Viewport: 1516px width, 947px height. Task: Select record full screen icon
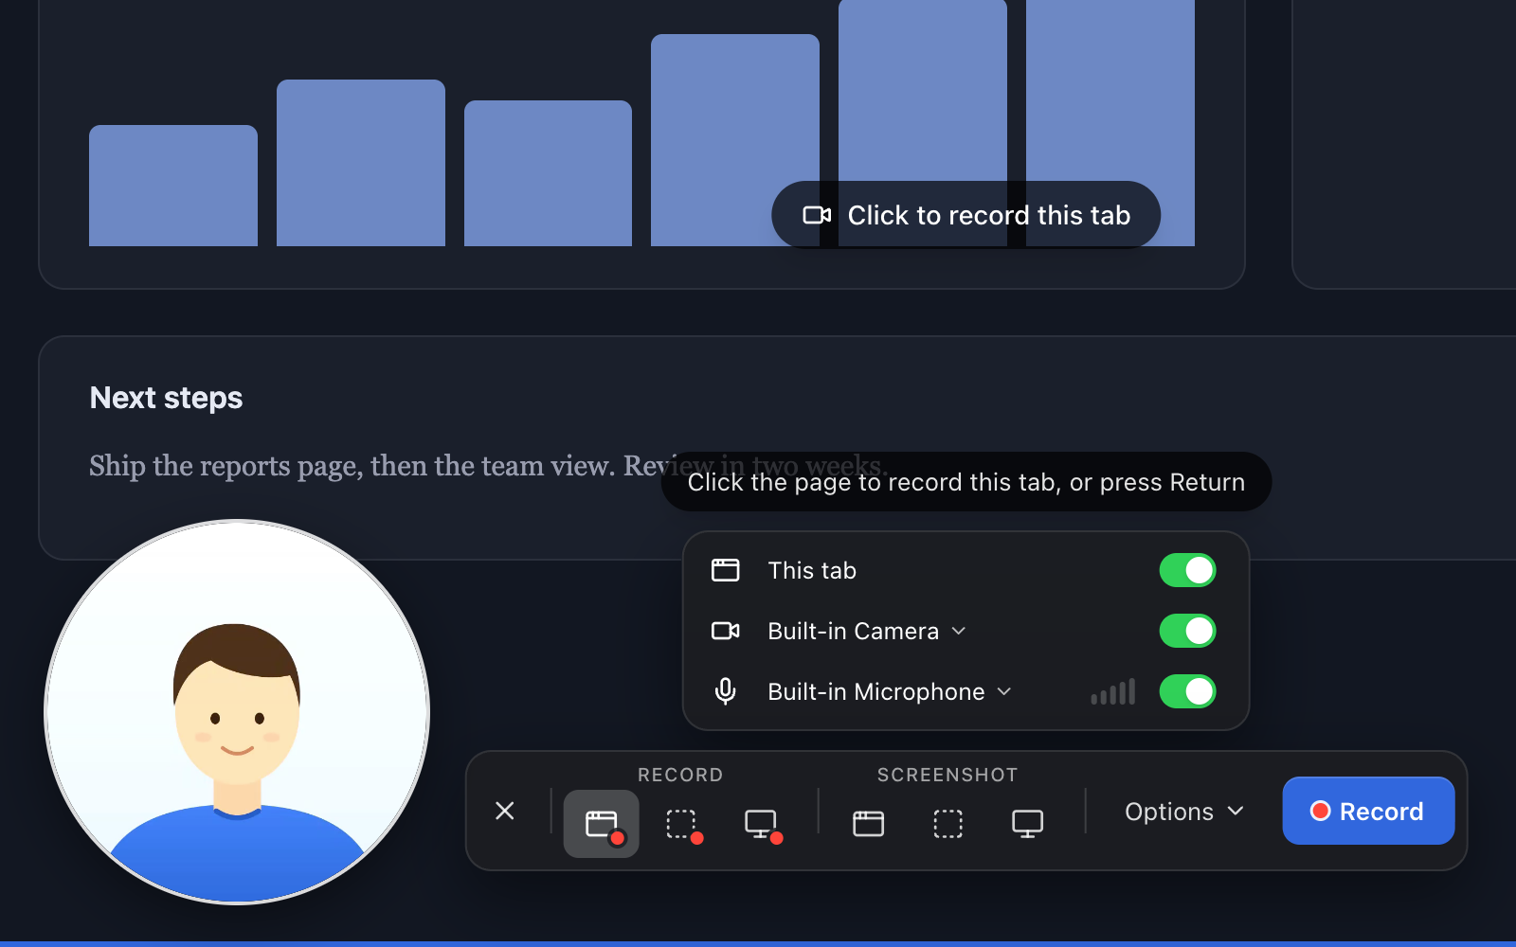761,824
